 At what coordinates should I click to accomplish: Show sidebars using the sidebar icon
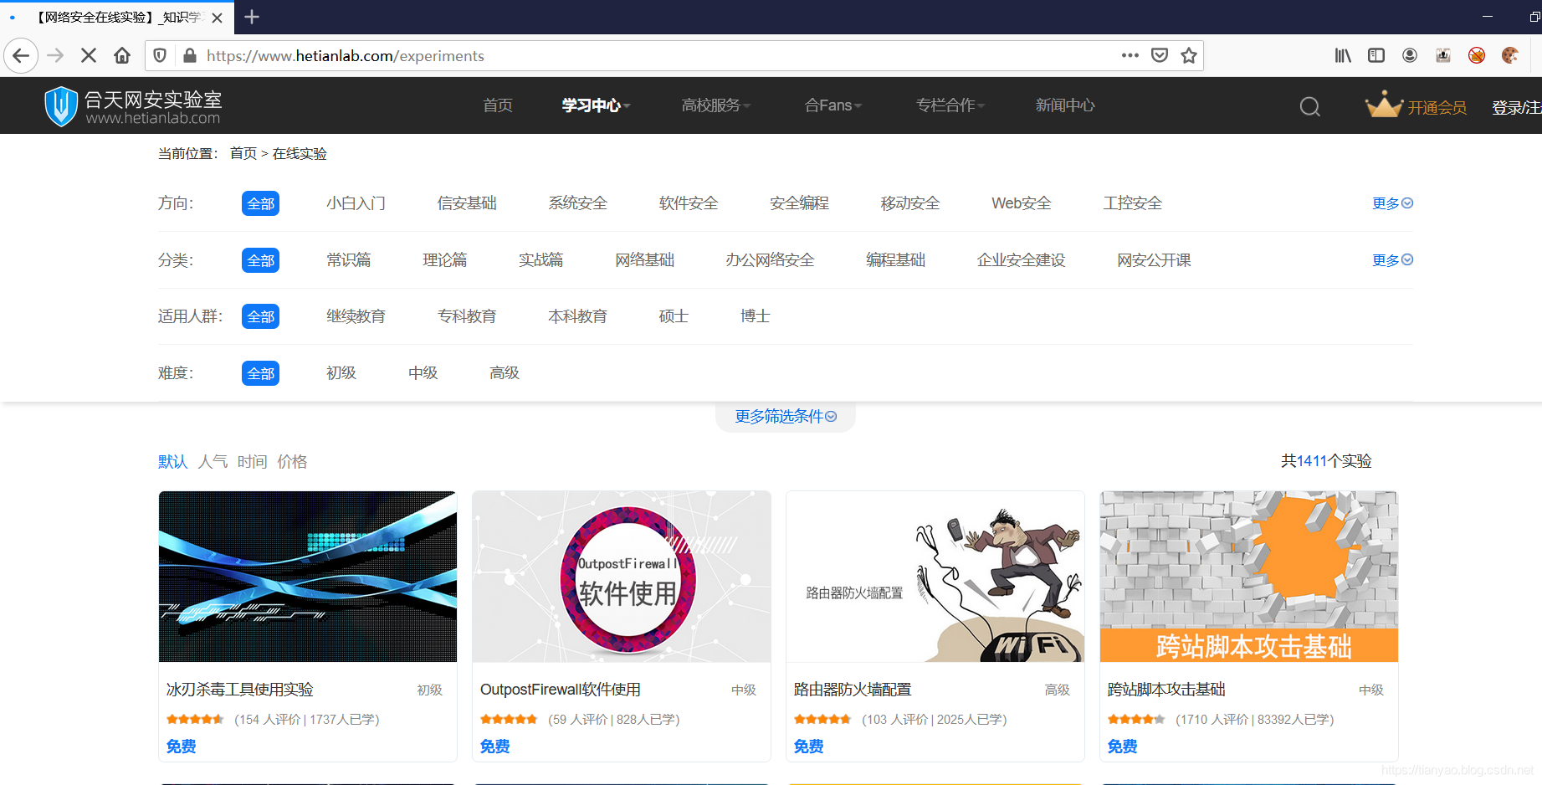(1376, 55)
